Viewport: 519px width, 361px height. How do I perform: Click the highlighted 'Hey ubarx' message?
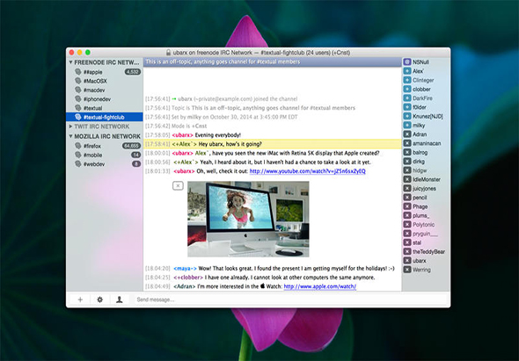point(273,144)
